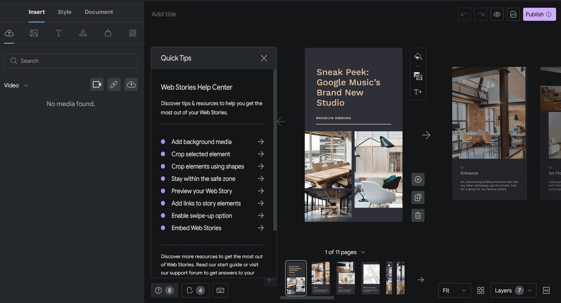Open Add links to story elements tip
The image size is (561, 303).
(212, 203)
